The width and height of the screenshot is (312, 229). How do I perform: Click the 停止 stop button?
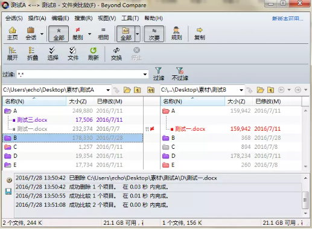pos(136,54)
